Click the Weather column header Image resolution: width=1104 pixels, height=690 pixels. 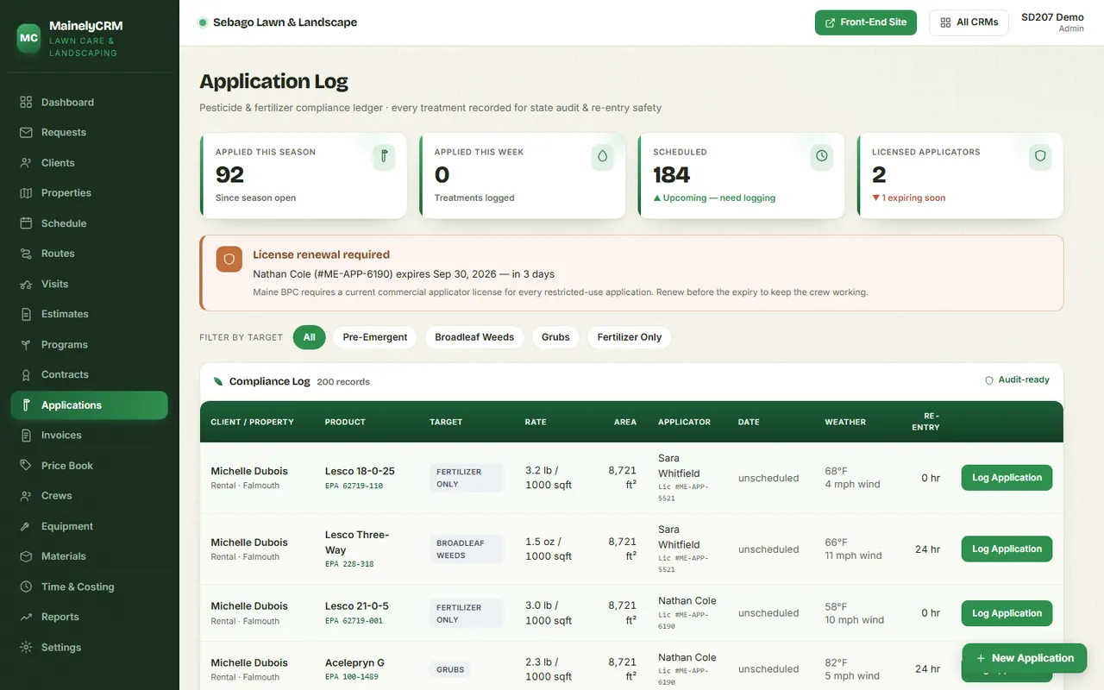click(x=845, y=422)
